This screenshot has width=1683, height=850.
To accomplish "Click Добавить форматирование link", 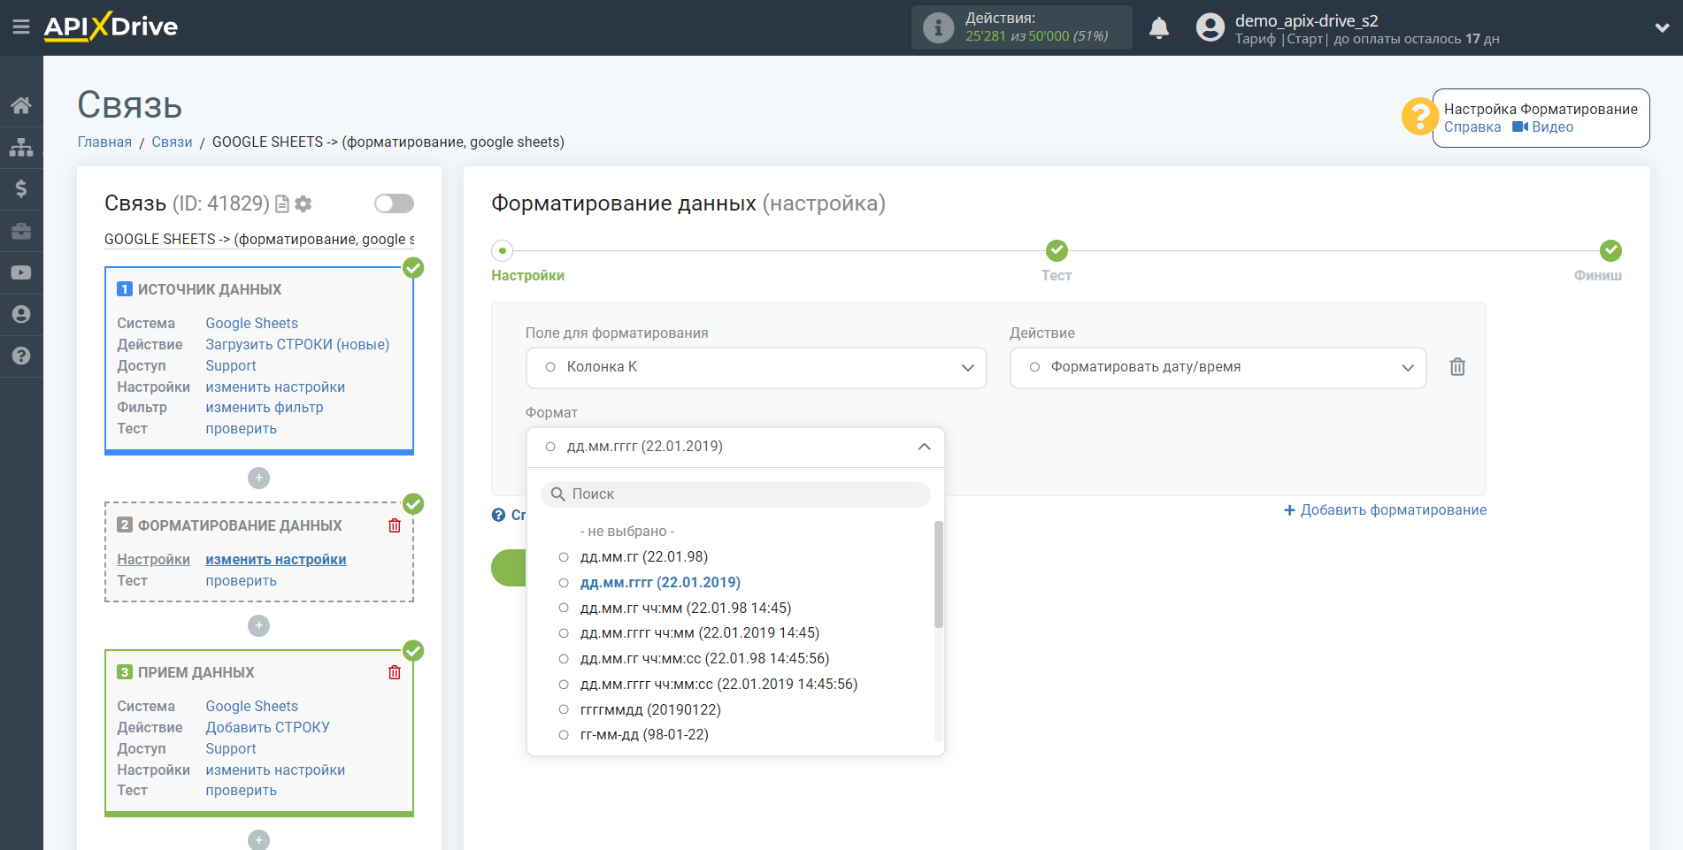I will click(x=1386, y=510).
